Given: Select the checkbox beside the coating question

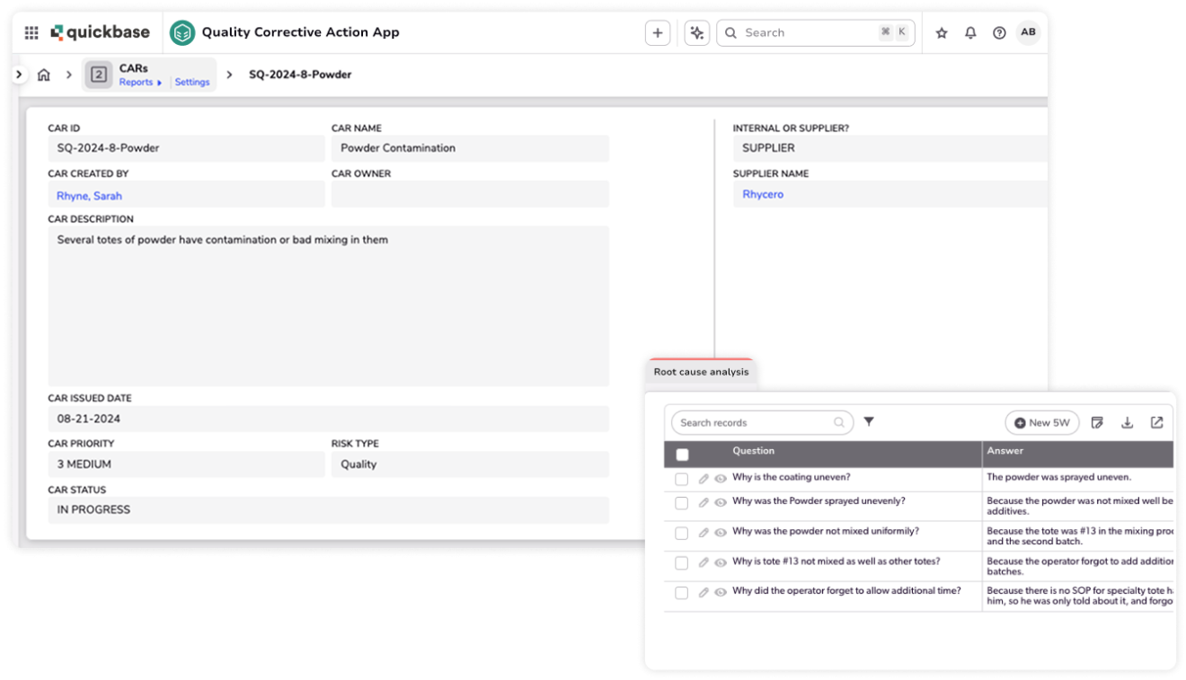Looking at the screenshot, I should click(x=680, y=478).
